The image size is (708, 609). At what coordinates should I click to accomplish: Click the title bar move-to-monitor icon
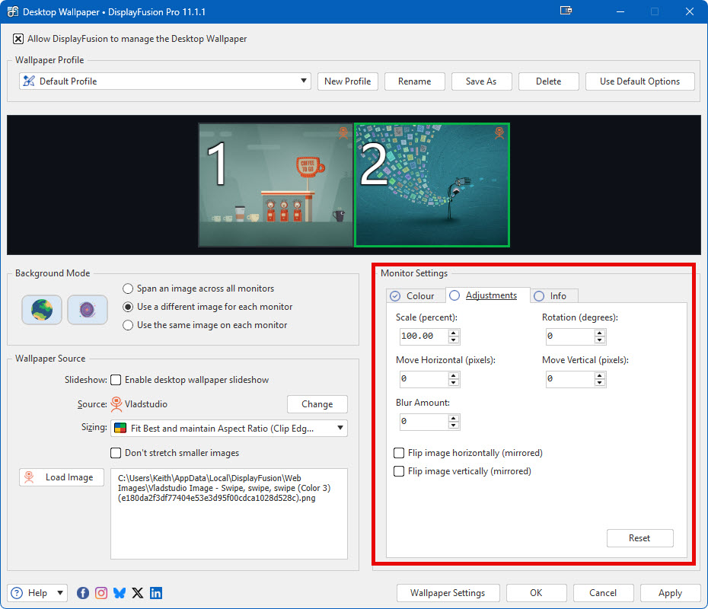[566, 11]
